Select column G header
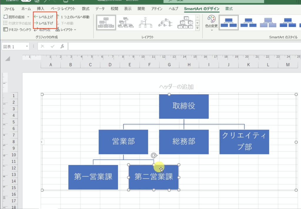This screenshot has height=209, width=301. 169,65
